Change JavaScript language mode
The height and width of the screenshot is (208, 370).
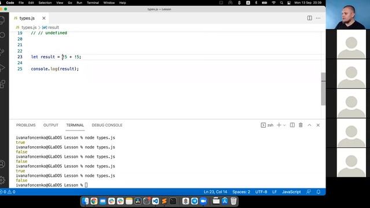(291, 192)
